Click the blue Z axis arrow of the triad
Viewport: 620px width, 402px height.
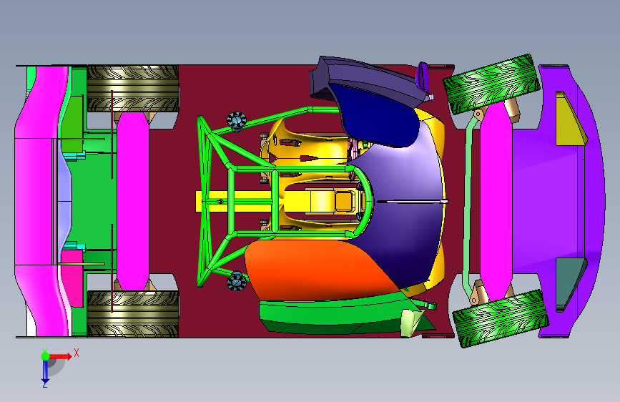click(x=45, y=371)
